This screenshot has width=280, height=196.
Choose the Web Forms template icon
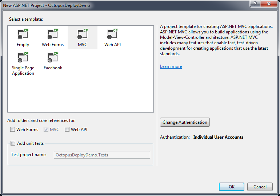pos(53,34)
